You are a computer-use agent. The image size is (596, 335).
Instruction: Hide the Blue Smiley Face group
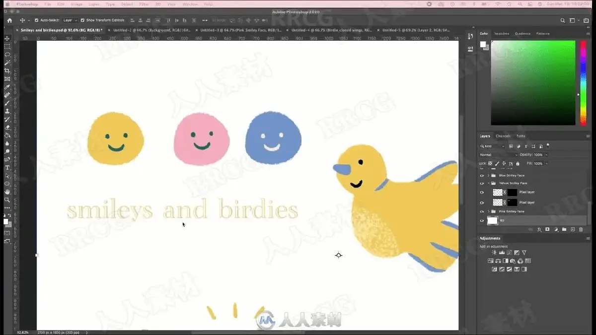point(481,175)
